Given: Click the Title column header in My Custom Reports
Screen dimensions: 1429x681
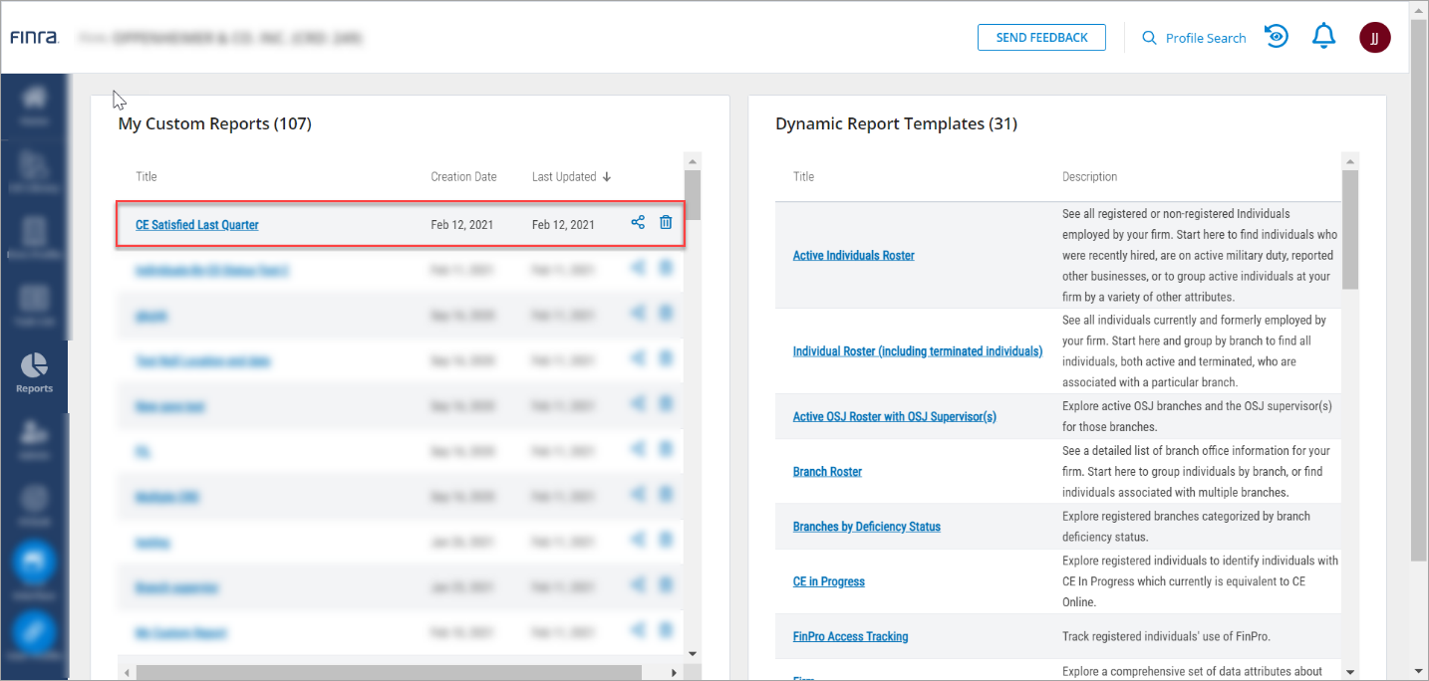Looking at the screenshot, I should 146,177.
